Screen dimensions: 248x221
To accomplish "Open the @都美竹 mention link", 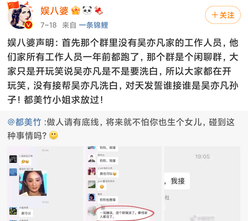I will click(24, 122).
